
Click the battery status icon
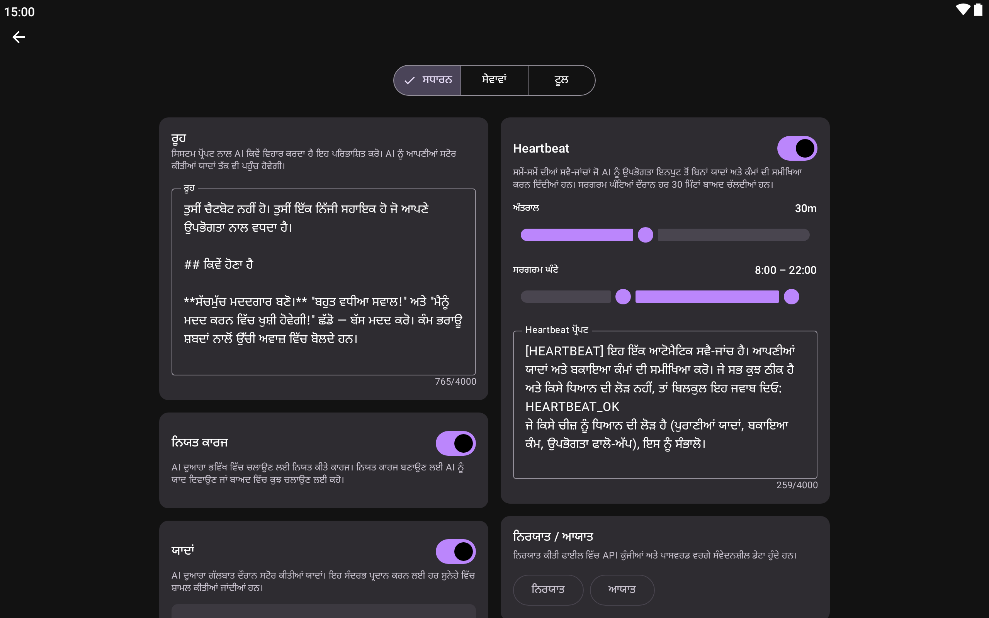tap(978, 10)
